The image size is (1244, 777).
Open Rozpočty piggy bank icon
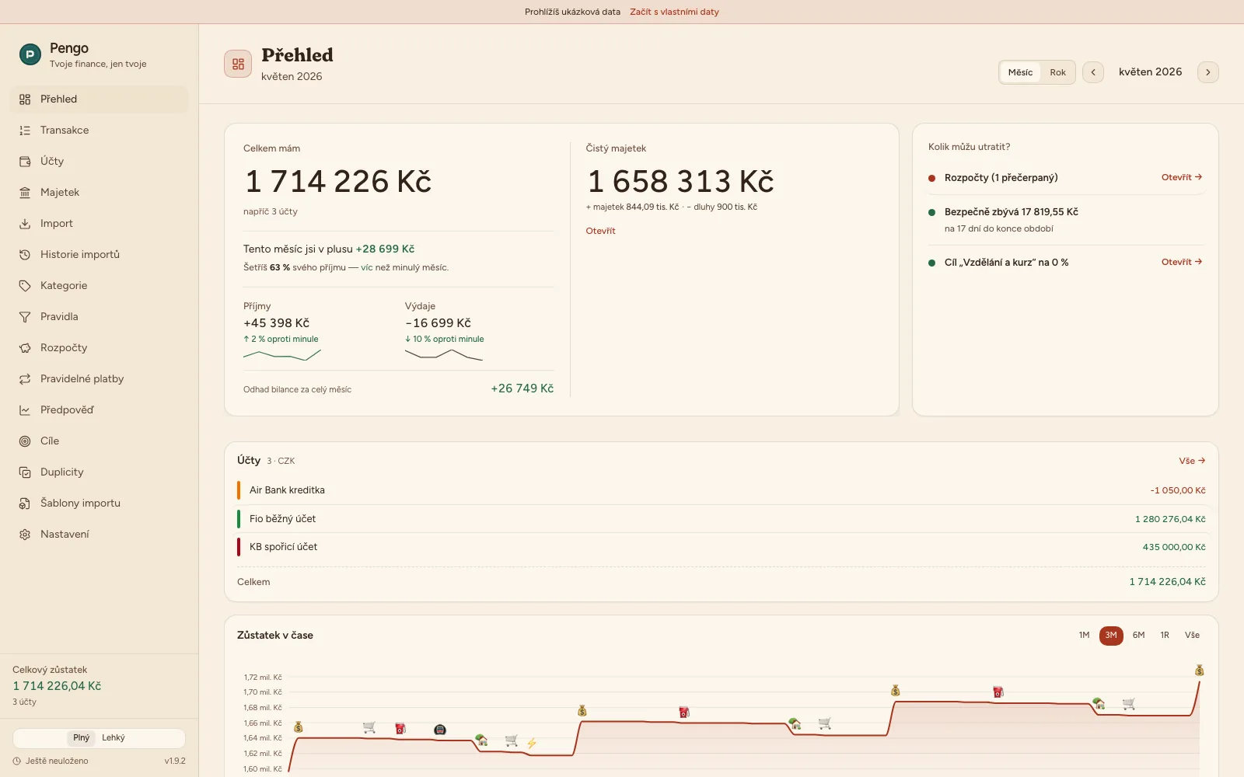[25, 348]
